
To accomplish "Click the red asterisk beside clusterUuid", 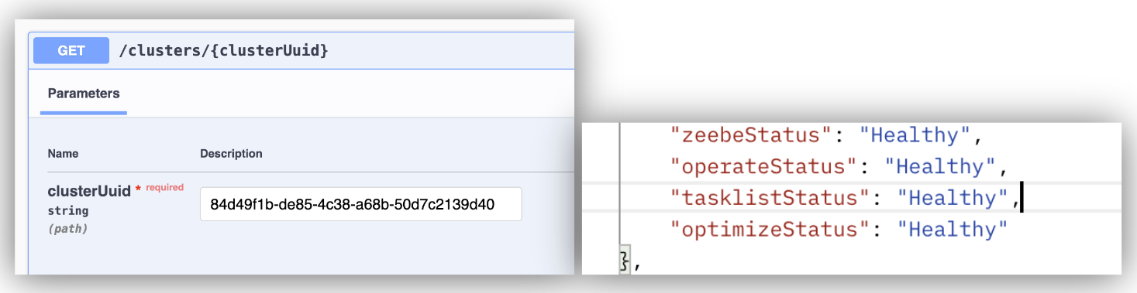I will click(139, 189).
